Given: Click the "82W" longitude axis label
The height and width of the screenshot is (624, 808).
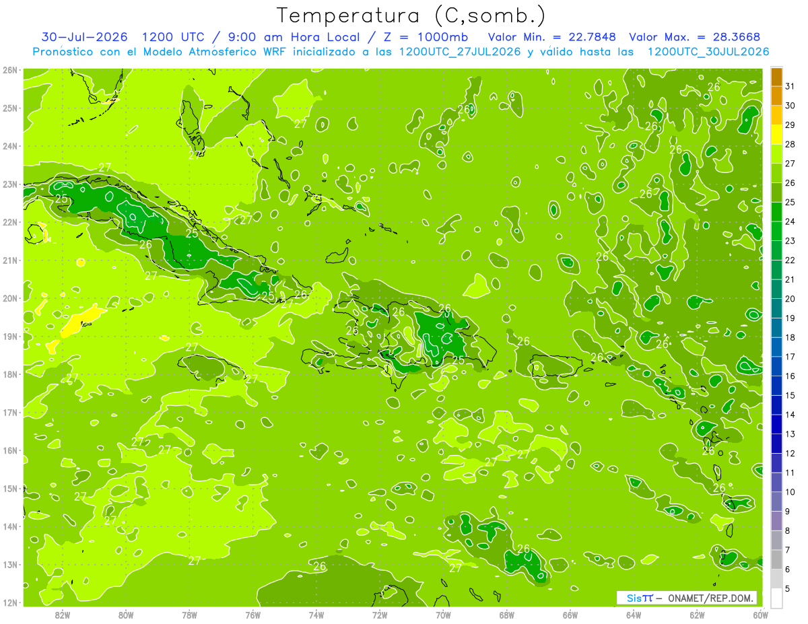Looking at the screenshot, I should pyautogui.click(x=62, y=615).
